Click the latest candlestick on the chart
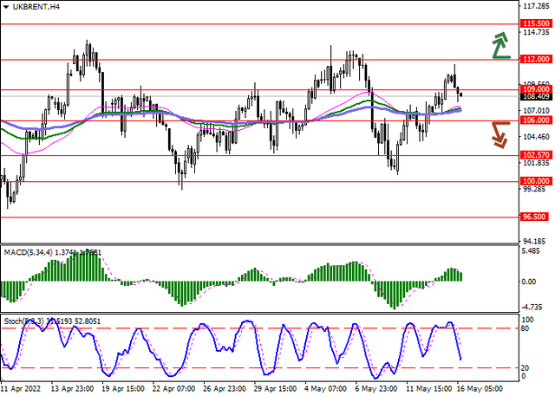 460,94
